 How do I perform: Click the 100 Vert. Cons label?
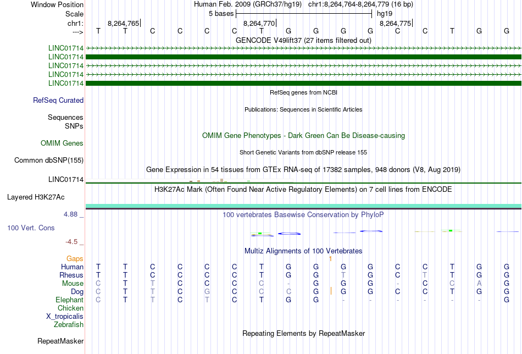point(31,228)
